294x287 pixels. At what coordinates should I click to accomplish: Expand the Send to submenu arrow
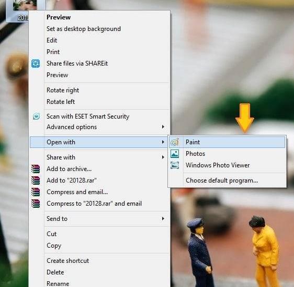[163, 219]
